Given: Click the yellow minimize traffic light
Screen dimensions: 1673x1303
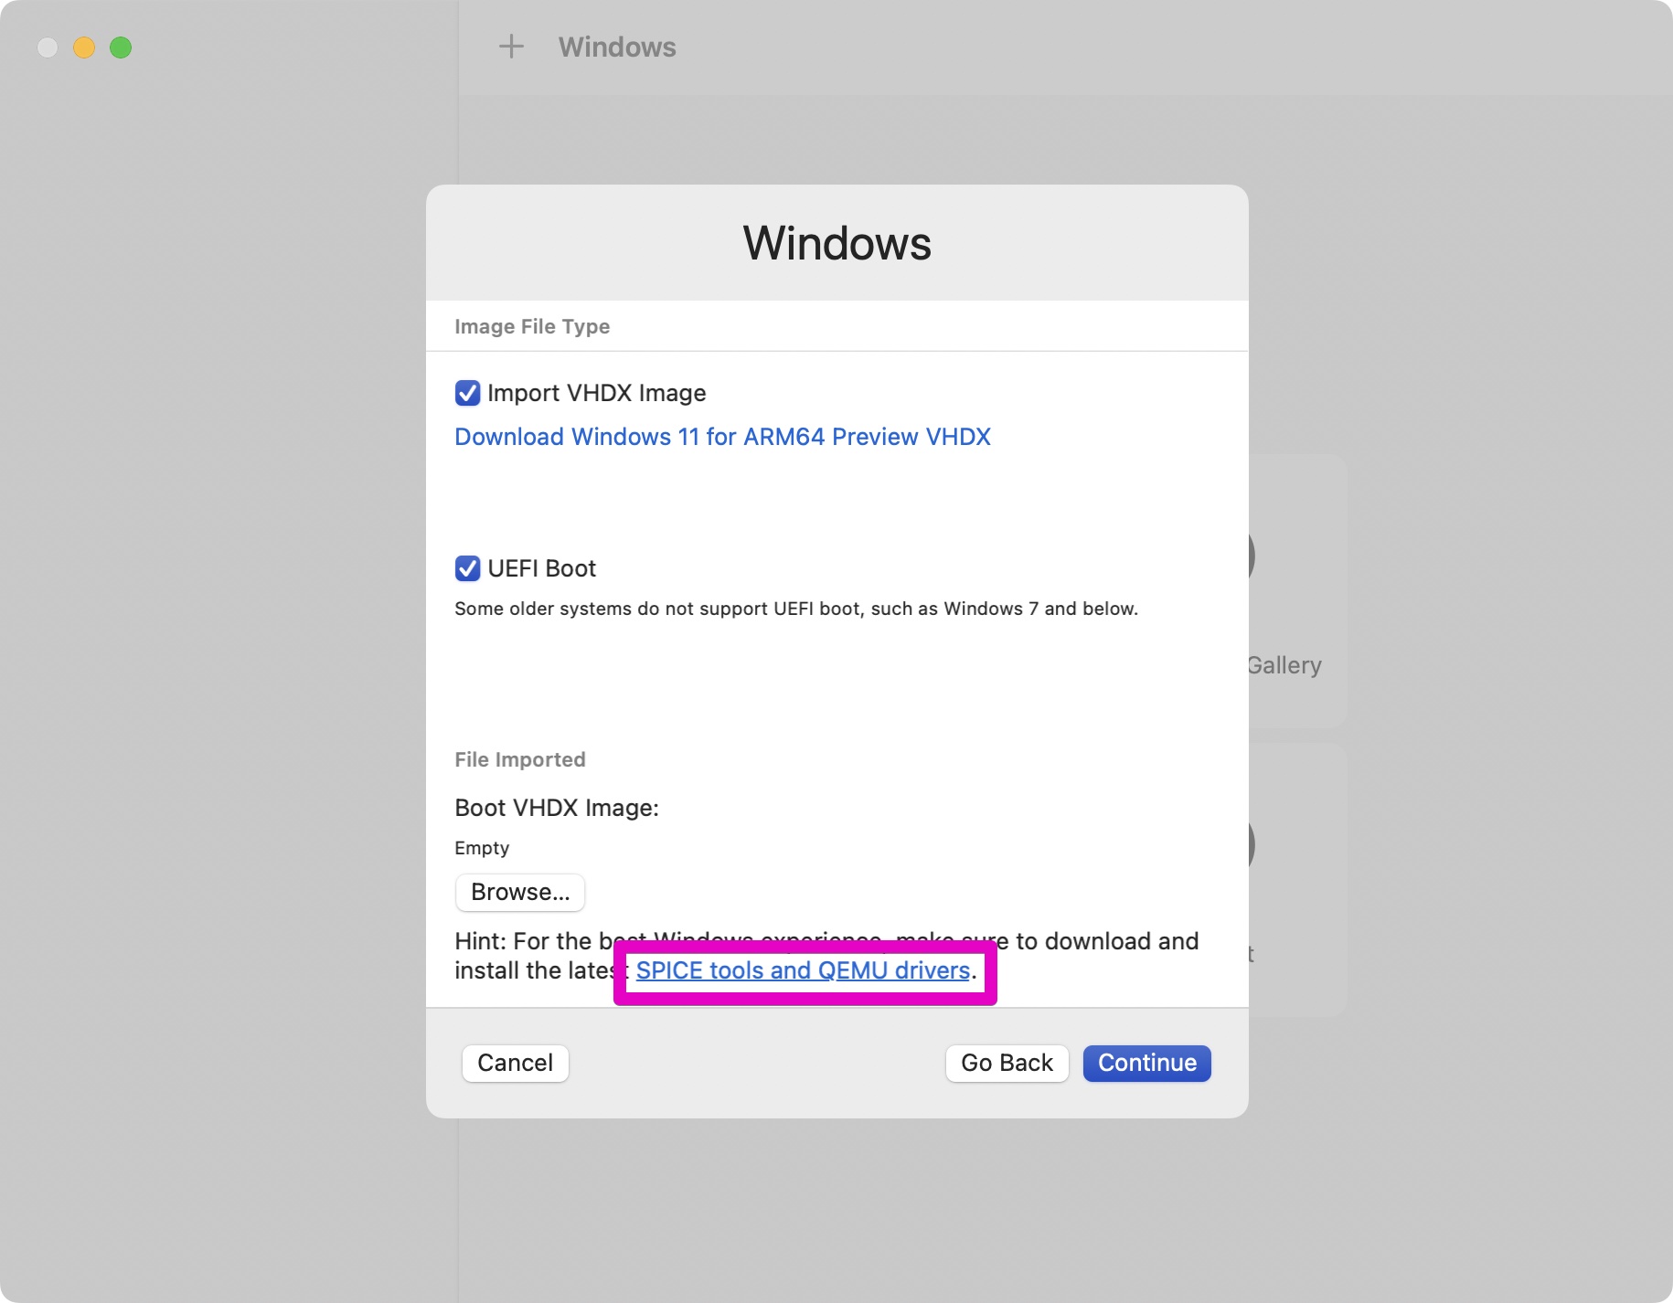Looking at the screenshot, I should 85,48.
